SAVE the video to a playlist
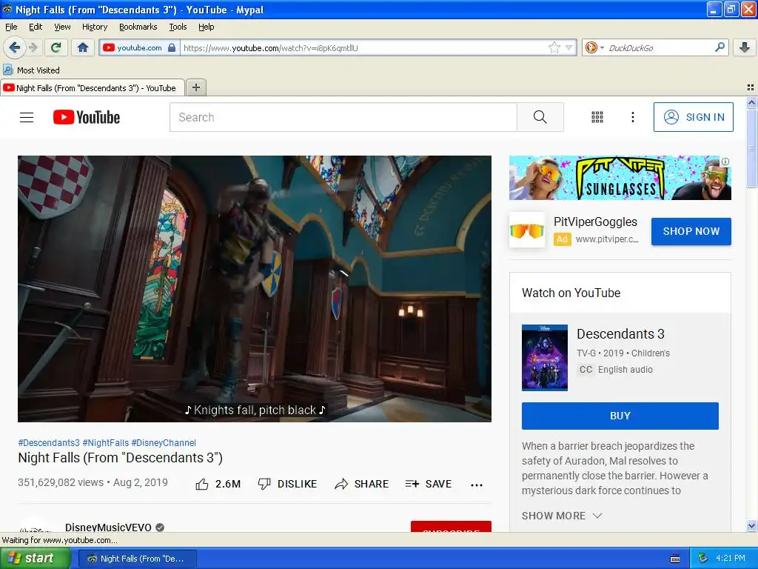Viewport: 758px width, 569px height. pyautogui.click(x=429, y=484)
